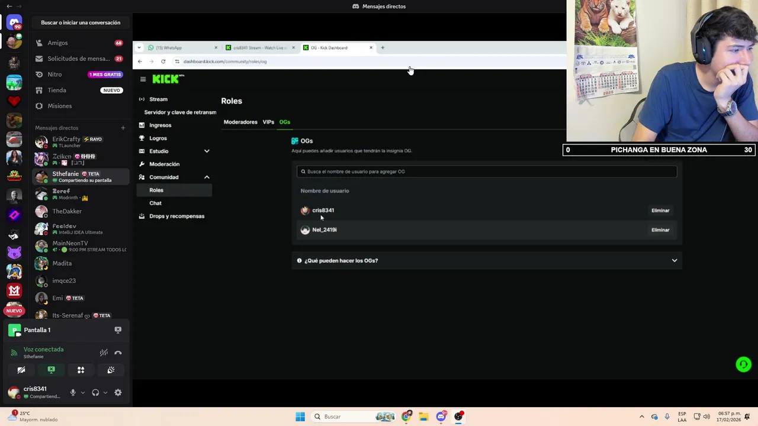
Task: Open chat with Sthefanie
Action: tap(80, 176)
